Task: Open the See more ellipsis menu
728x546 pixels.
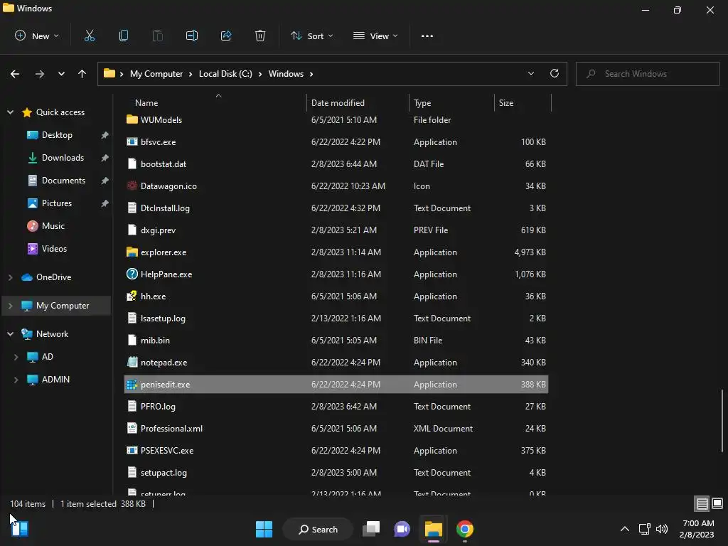Action: pyautogui.click(x=427, y=36)
